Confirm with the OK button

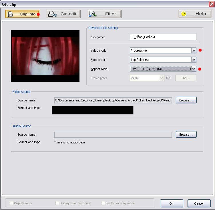coord(172,203)
